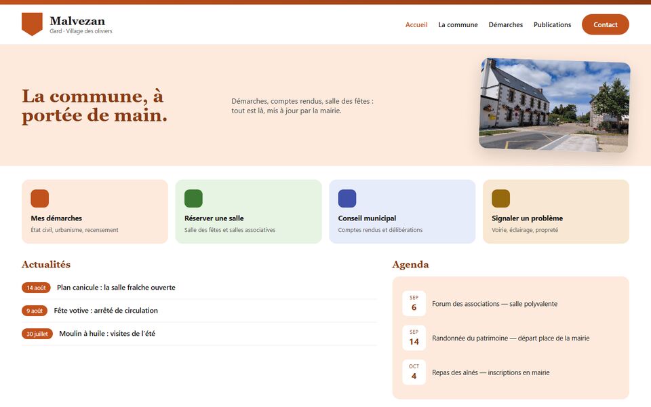Open the Repas des aînés event

(x=491, y=372)
